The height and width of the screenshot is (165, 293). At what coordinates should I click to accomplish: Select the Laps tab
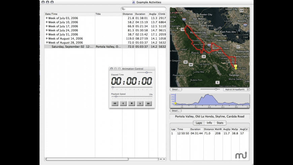[199, 123]
